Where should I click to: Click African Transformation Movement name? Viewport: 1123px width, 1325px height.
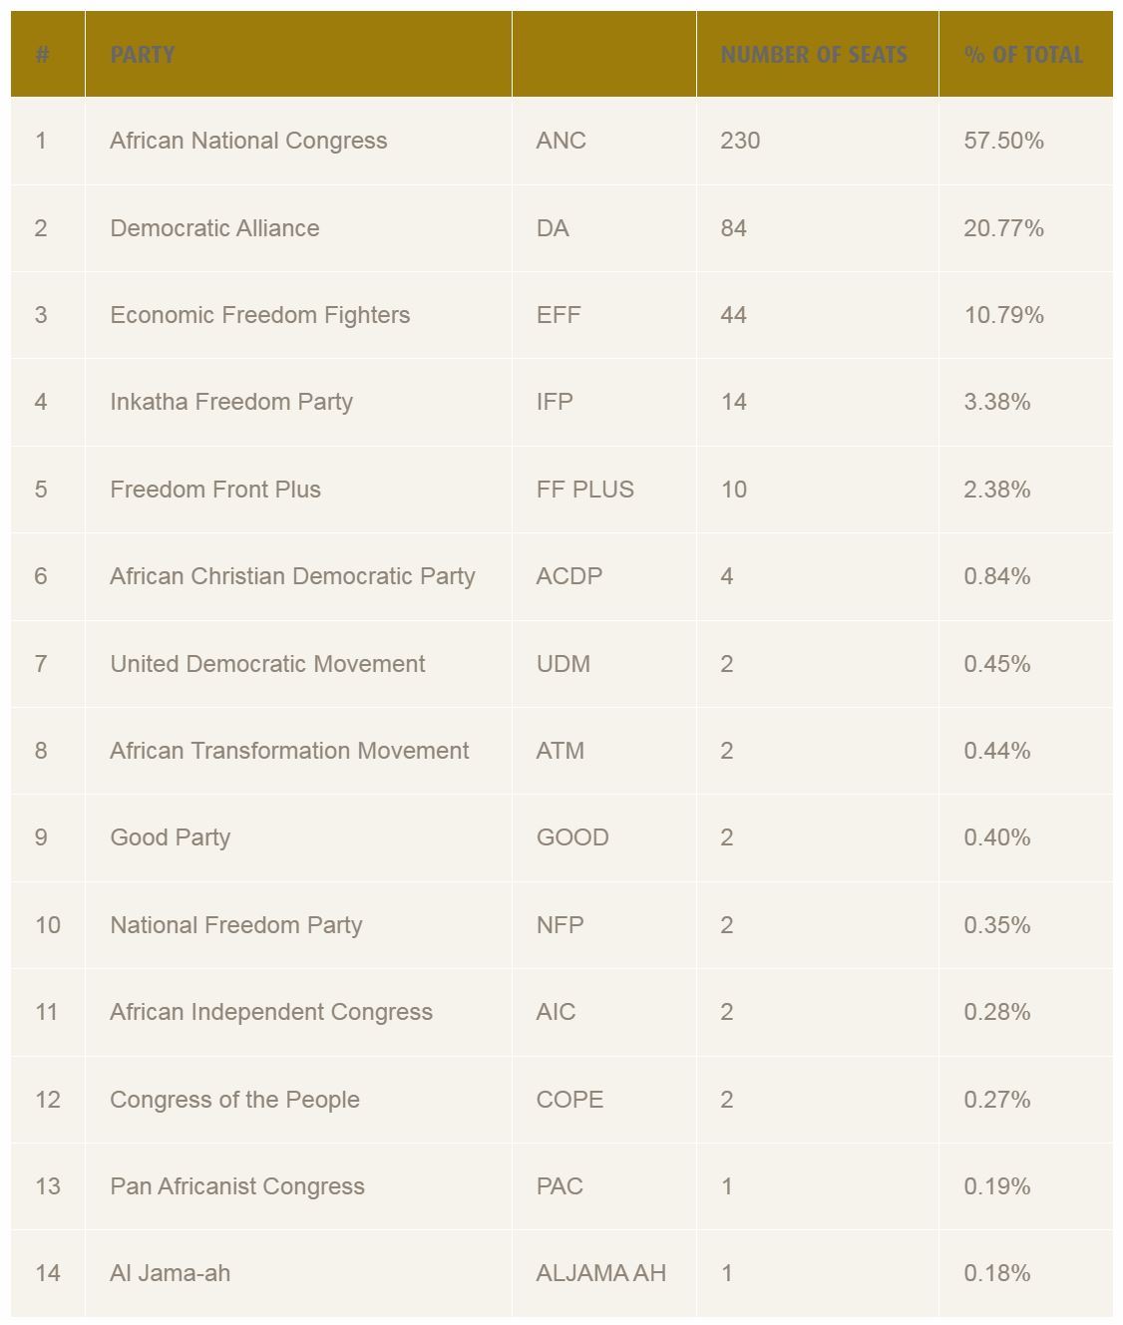coord(289,751)
